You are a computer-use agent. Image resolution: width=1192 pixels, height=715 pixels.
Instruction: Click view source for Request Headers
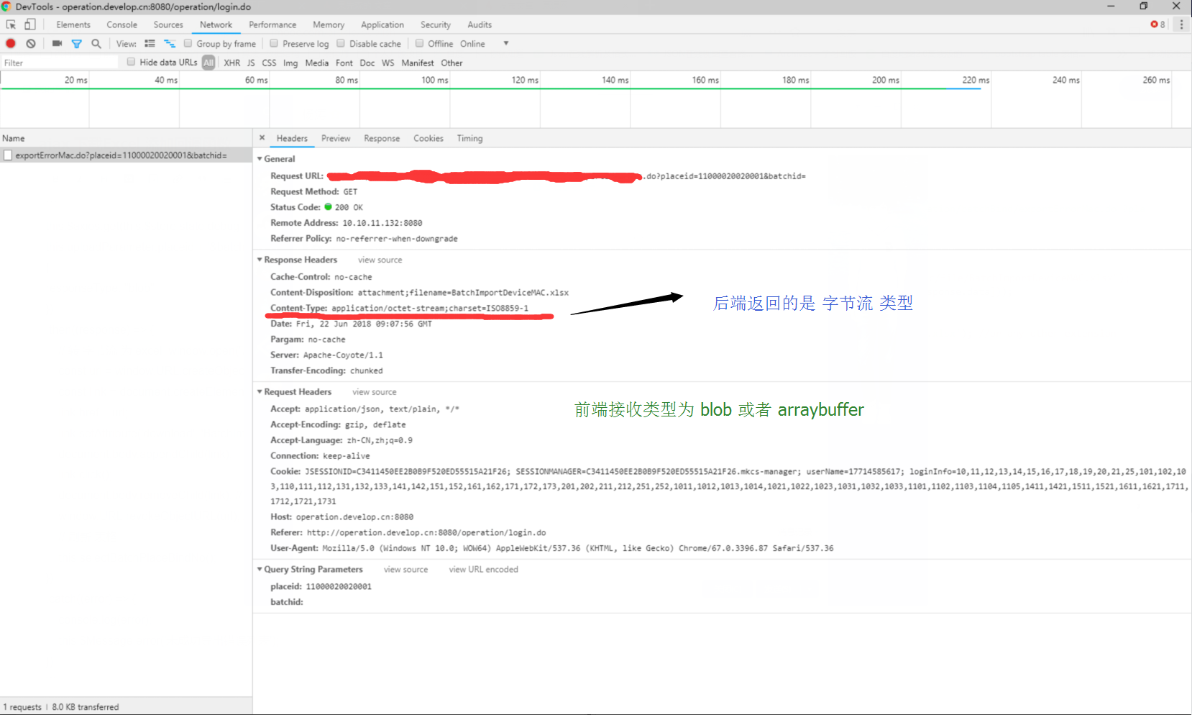tap(375, 392)
